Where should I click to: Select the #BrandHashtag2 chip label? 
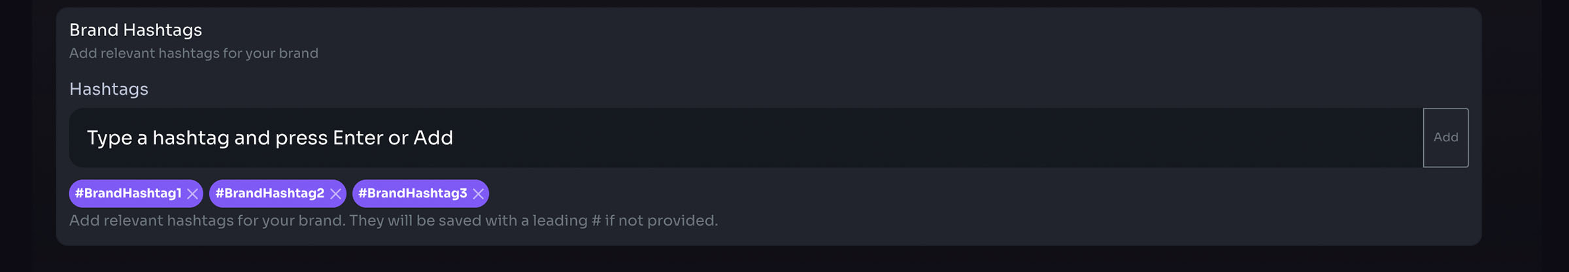tap(269, 194)
